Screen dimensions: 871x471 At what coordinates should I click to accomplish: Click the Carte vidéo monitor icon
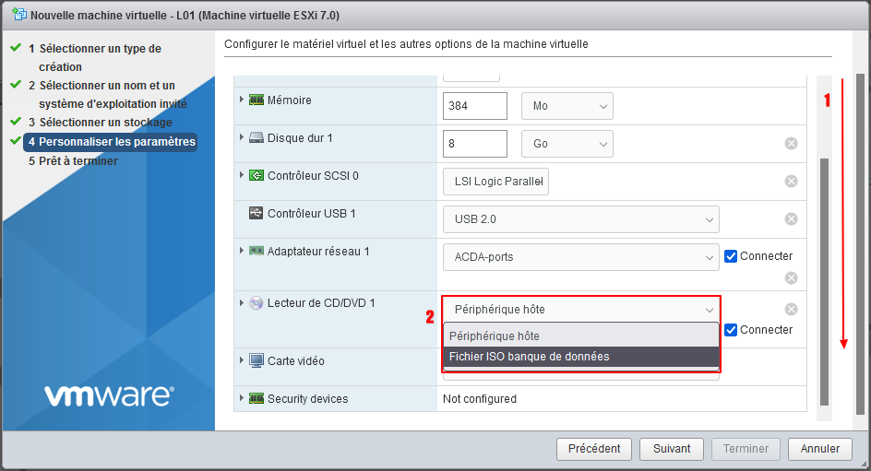257,360
